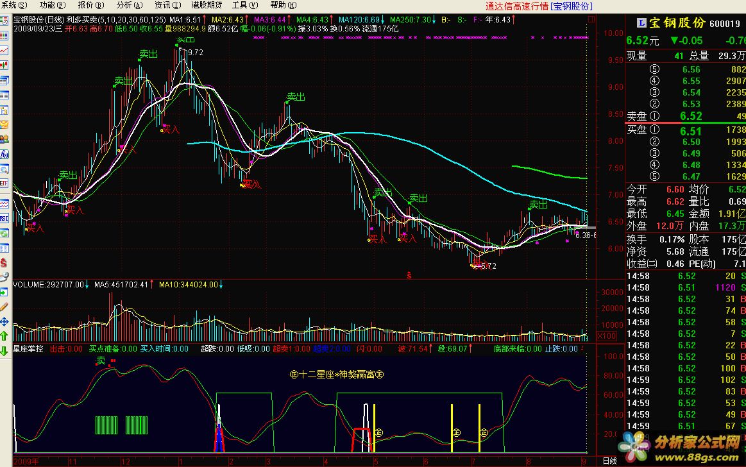This screenshot has height=467, width=746.
Task: Open the 帮助(H) menu
Action: click(284, 5)
